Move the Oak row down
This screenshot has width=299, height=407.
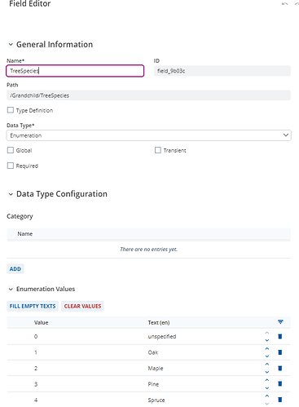(x=267, y=356)
